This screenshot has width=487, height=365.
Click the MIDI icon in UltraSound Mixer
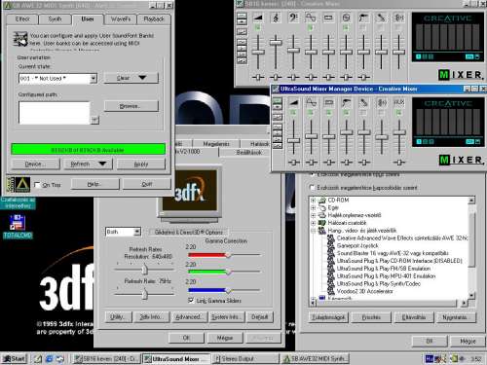[328, 102]
